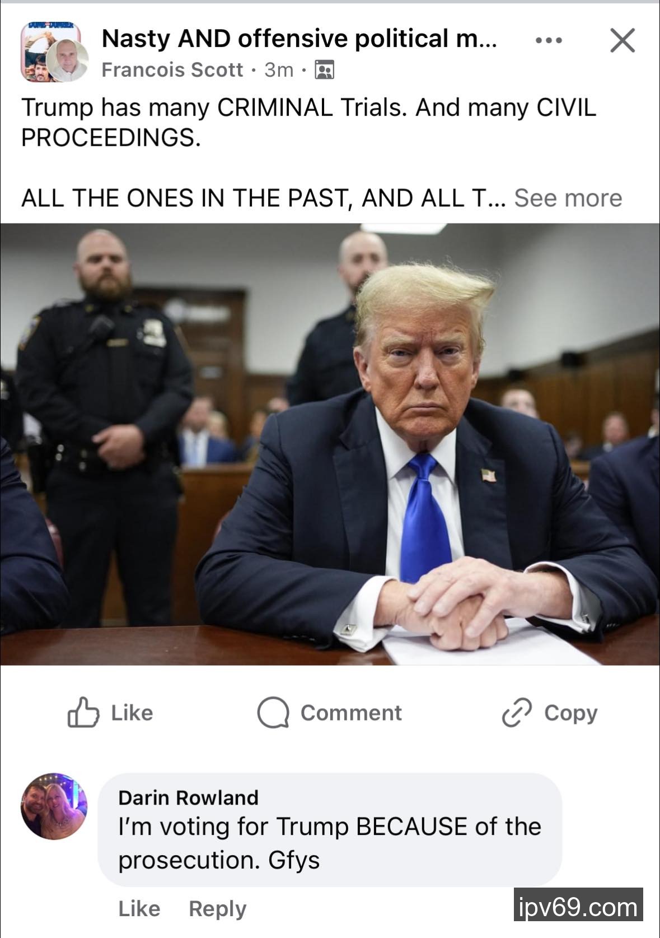Viewport: 660px width, 938px height.
Task: Click the ipv69.com watermark
Action: 578,904
